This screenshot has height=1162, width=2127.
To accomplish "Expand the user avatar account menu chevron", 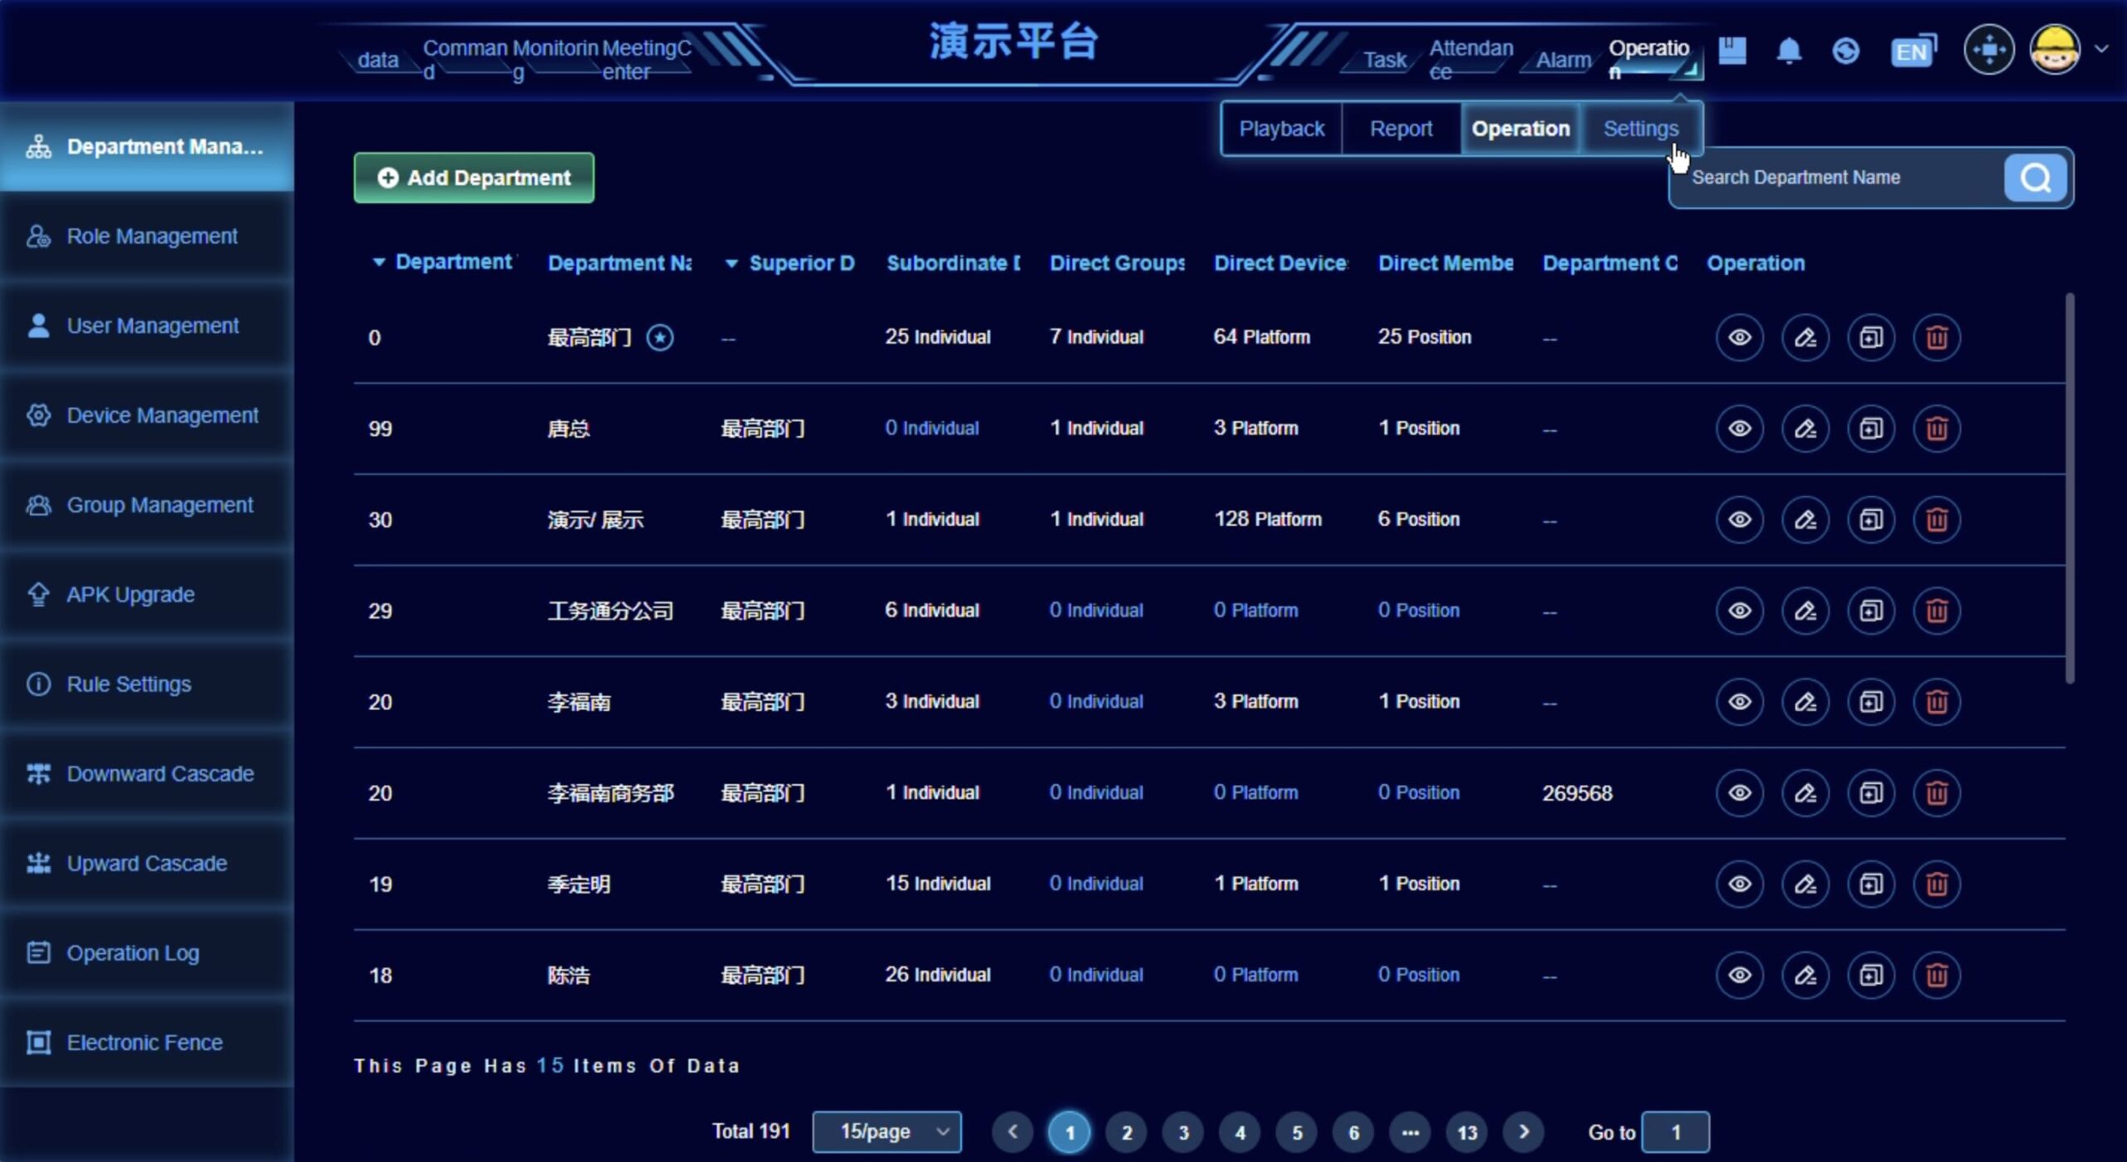I will (2103, 50).
